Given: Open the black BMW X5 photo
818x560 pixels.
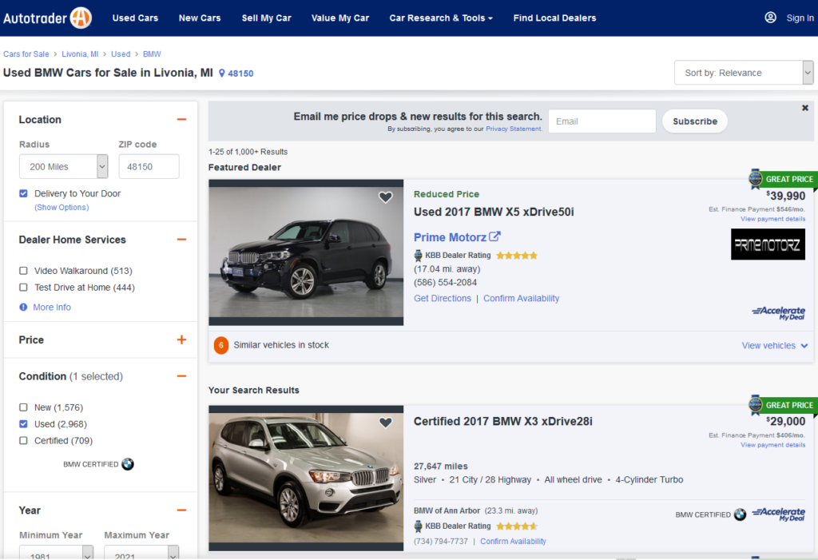Looking at the screenshot, I should (306, 252).
